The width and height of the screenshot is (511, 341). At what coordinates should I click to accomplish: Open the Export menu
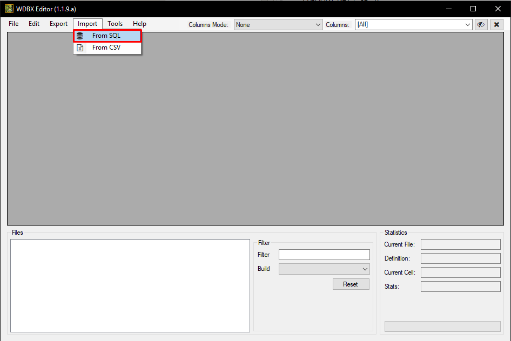pyautogui.click(x=58, y=24)
